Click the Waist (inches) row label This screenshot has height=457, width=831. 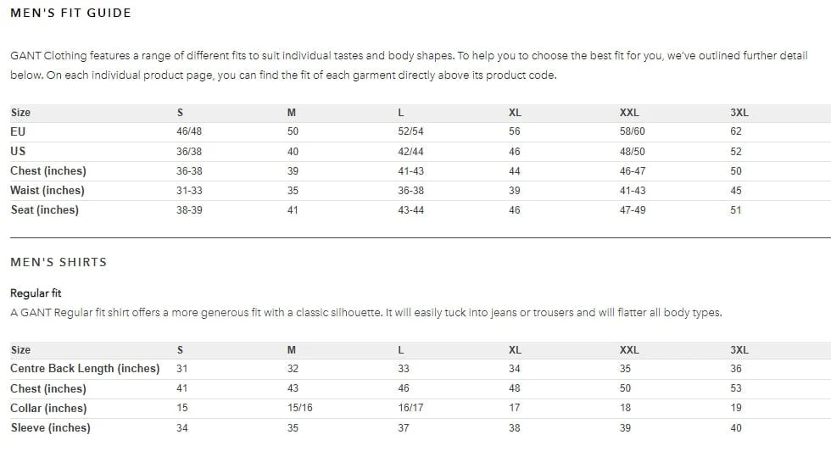point(47,190)
